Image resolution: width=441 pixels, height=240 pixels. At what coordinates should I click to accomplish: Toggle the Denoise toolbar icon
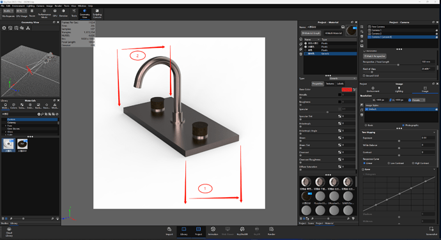[63, 13]
